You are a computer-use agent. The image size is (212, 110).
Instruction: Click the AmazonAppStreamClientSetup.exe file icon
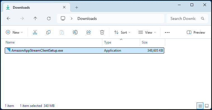click(8, 51)
